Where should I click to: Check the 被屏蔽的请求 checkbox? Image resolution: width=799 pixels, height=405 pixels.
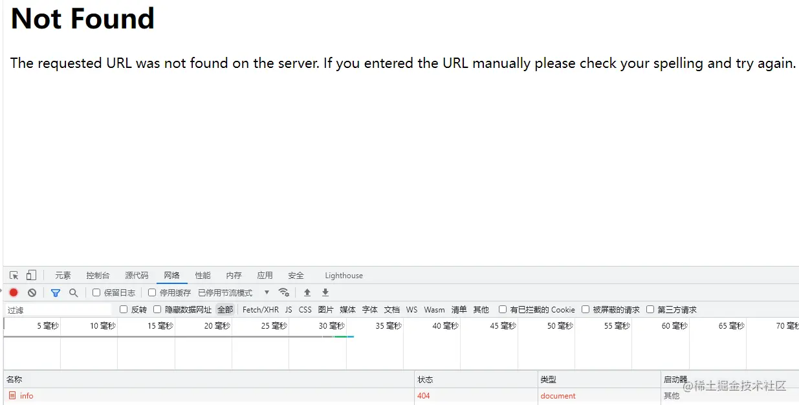[586, 309]
